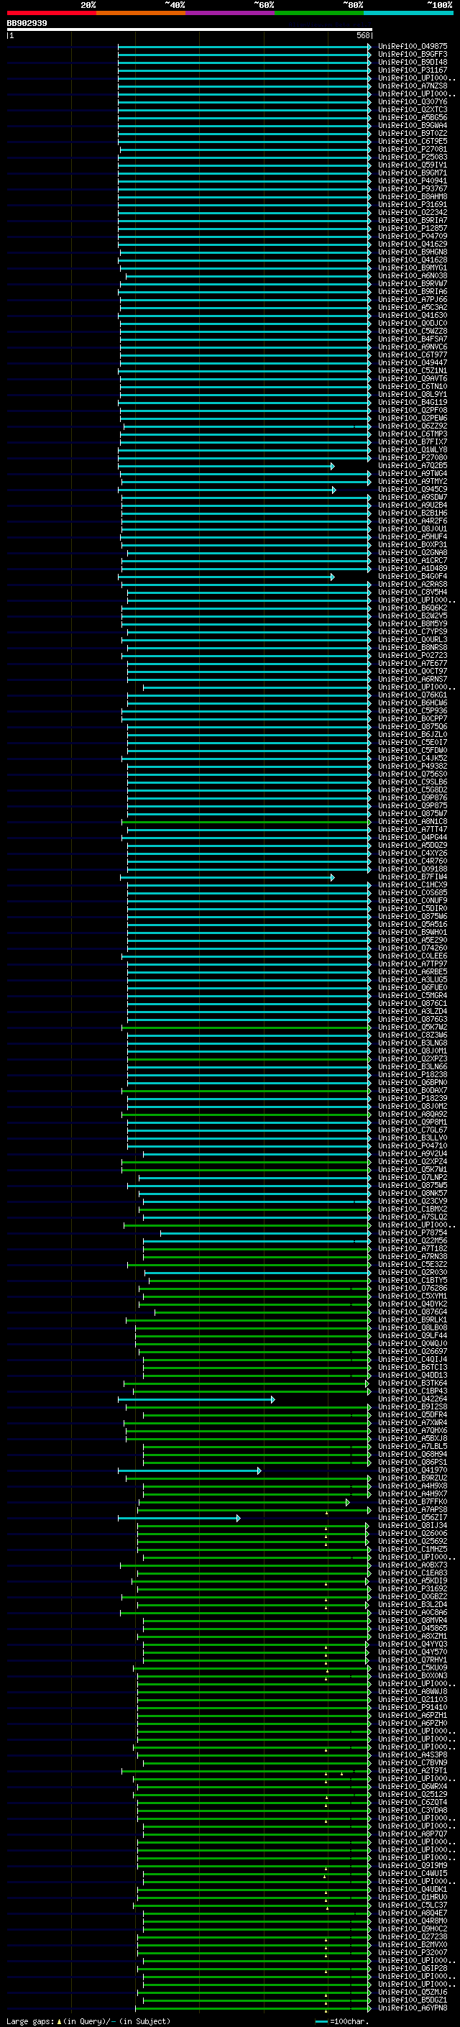
Task: Click the UniRef100_Q5K7W2 label
Action: pos(412,1027)
